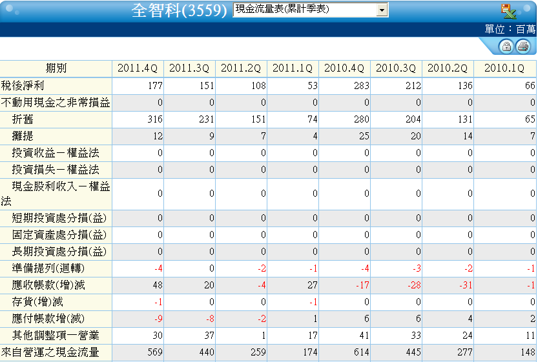Click 稅後淨利 value 283 for 2010.4Q
Viewport: 538px width, 362px height.
(x=362, y=86)
